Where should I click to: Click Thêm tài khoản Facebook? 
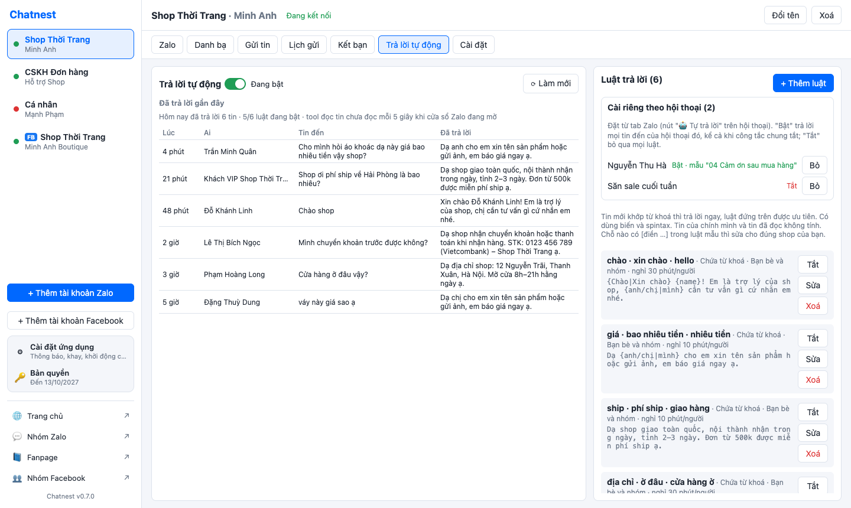click(70, 321)
